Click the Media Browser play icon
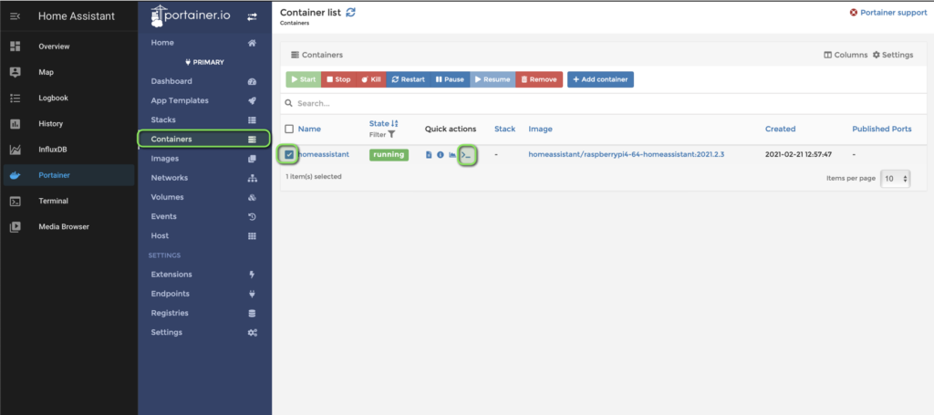The height and width of the screenshot is (415, 934). pos(16,227)
